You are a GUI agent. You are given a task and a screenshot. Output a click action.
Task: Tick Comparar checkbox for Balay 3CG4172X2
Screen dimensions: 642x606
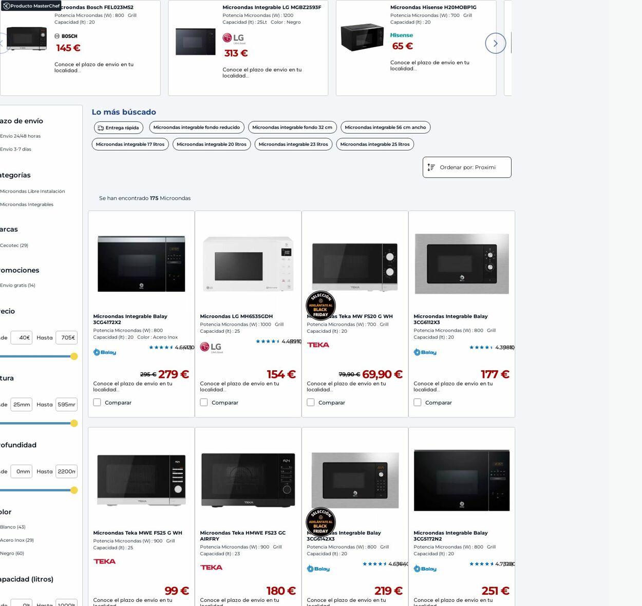pyautogui.click(x=97, y=403)
